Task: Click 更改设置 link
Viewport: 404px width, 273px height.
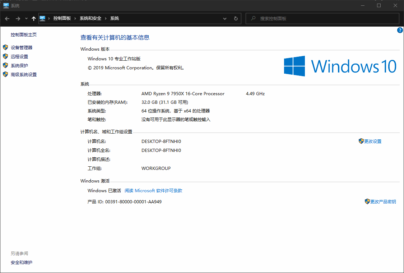Action: [x=373, y=141]
